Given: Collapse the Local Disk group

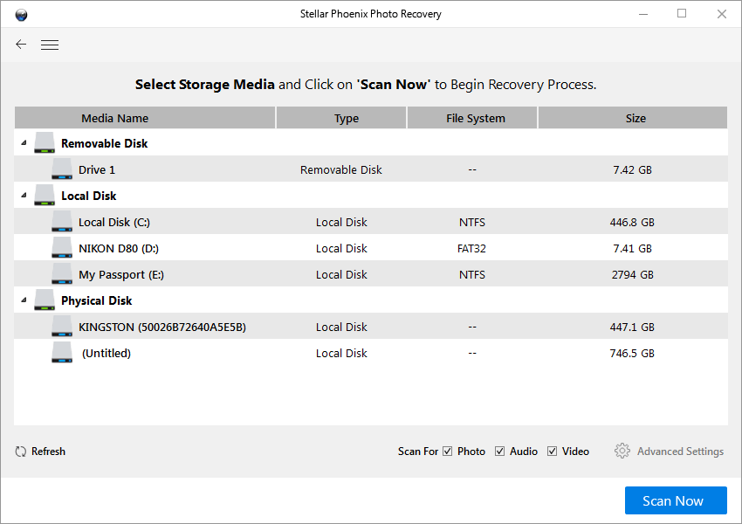Looking at the screenshot, I should point(24,196).
